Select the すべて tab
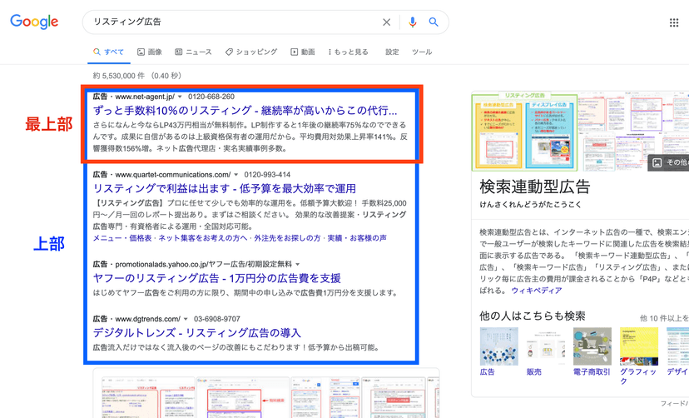 (x=108, y=52)
